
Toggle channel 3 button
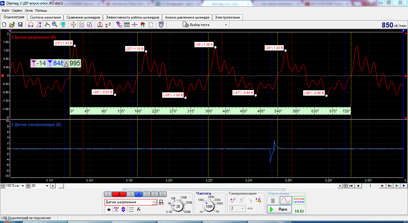(x=131, y=194)
